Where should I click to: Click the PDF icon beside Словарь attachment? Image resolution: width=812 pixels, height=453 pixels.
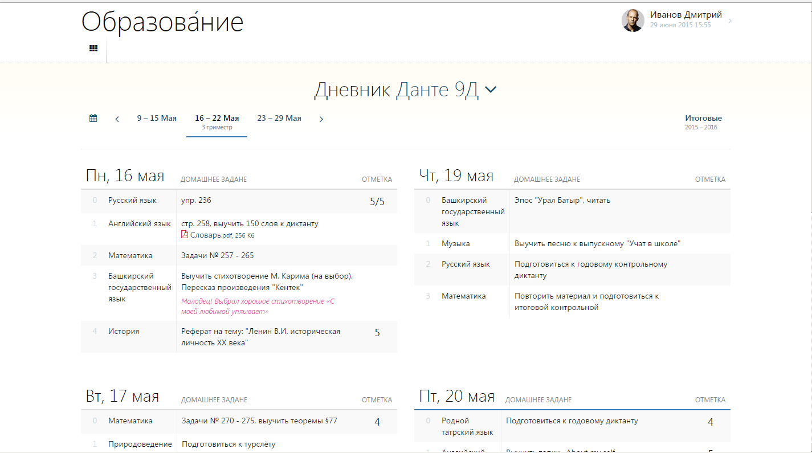tap(185, 234)
